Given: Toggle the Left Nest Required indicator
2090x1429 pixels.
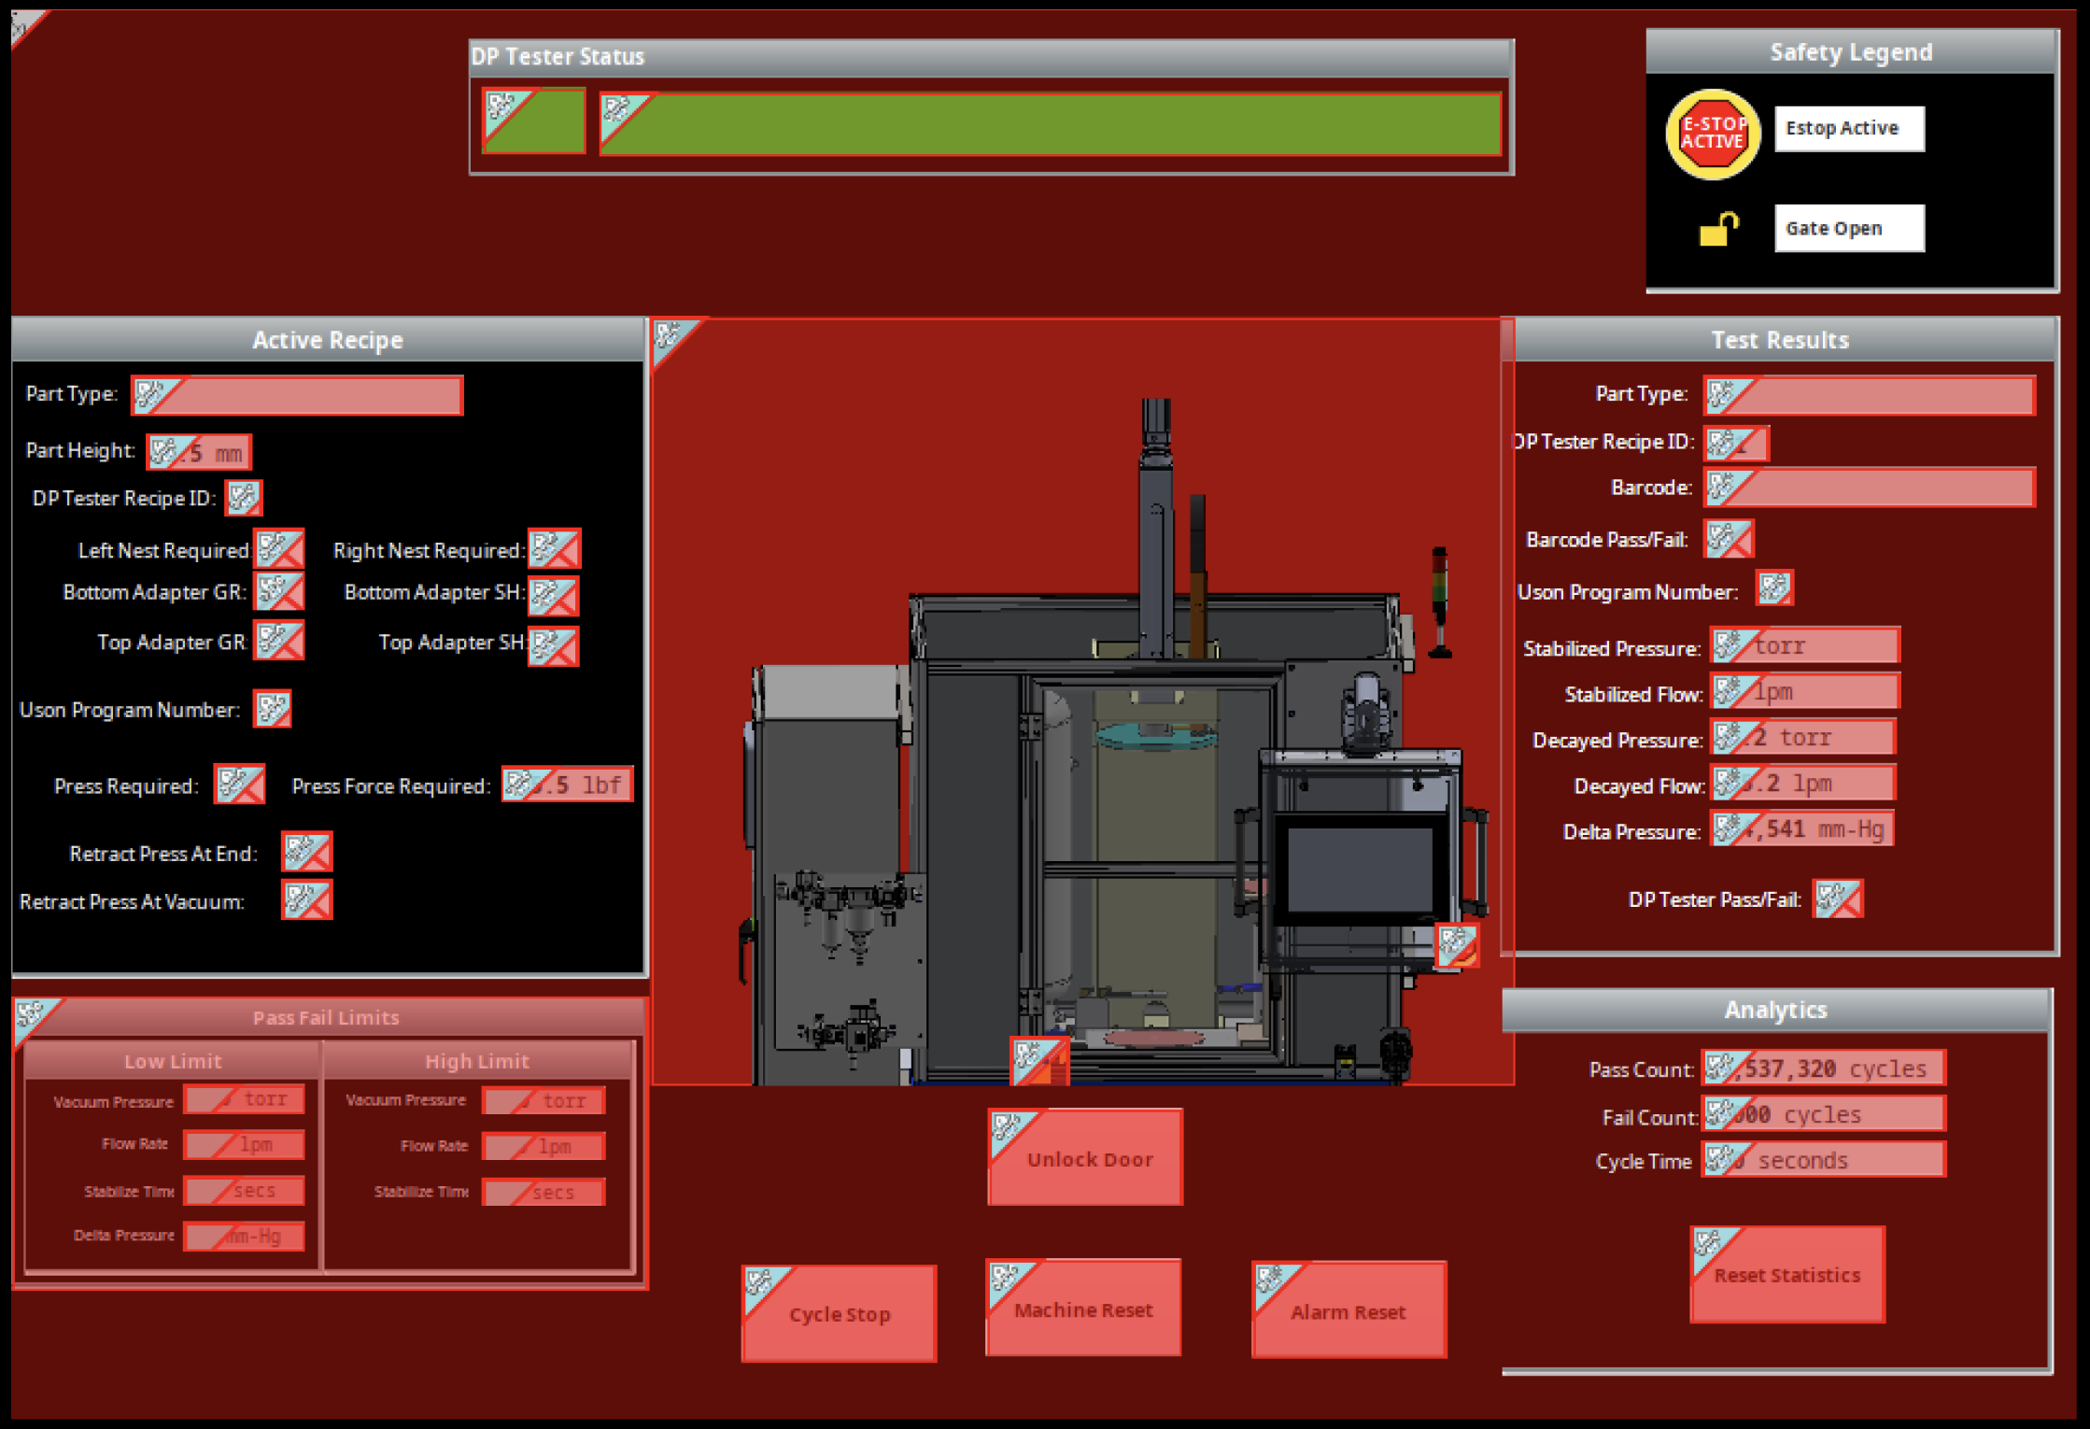Looking at the screenshot, I should pyautogui.click(x=279, y=549).
